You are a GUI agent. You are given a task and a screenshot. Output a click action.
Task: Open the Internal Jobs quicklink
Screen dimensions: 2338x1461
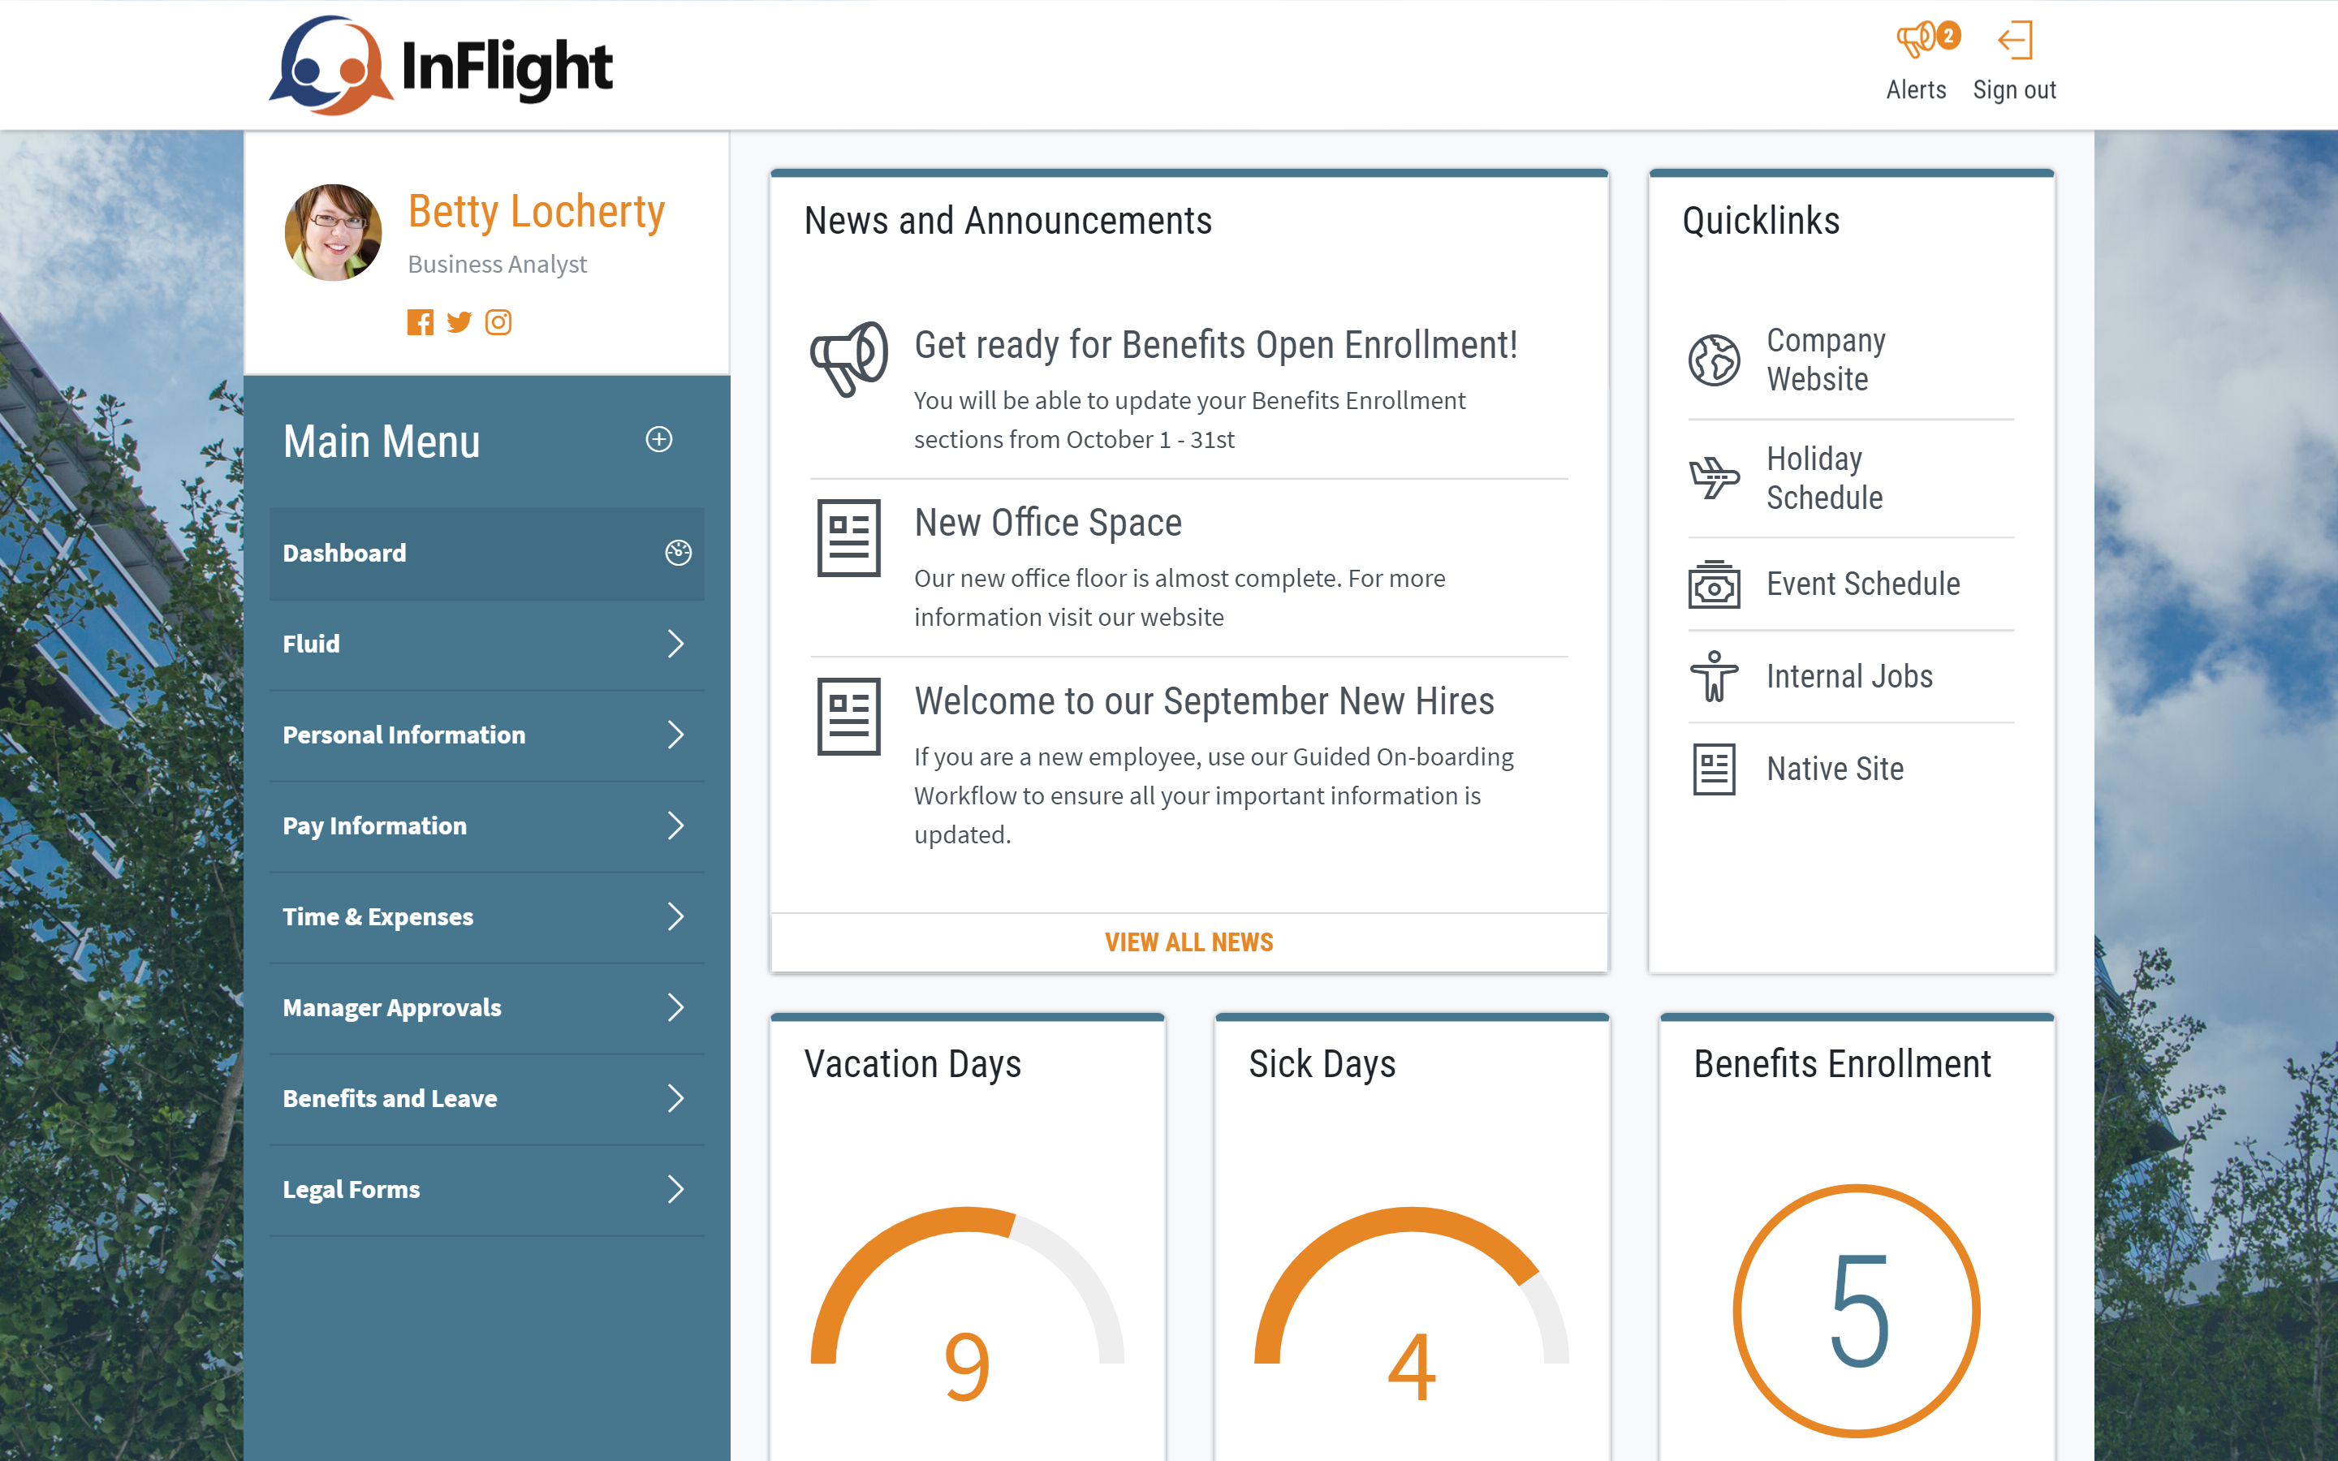click(1851, 676)
